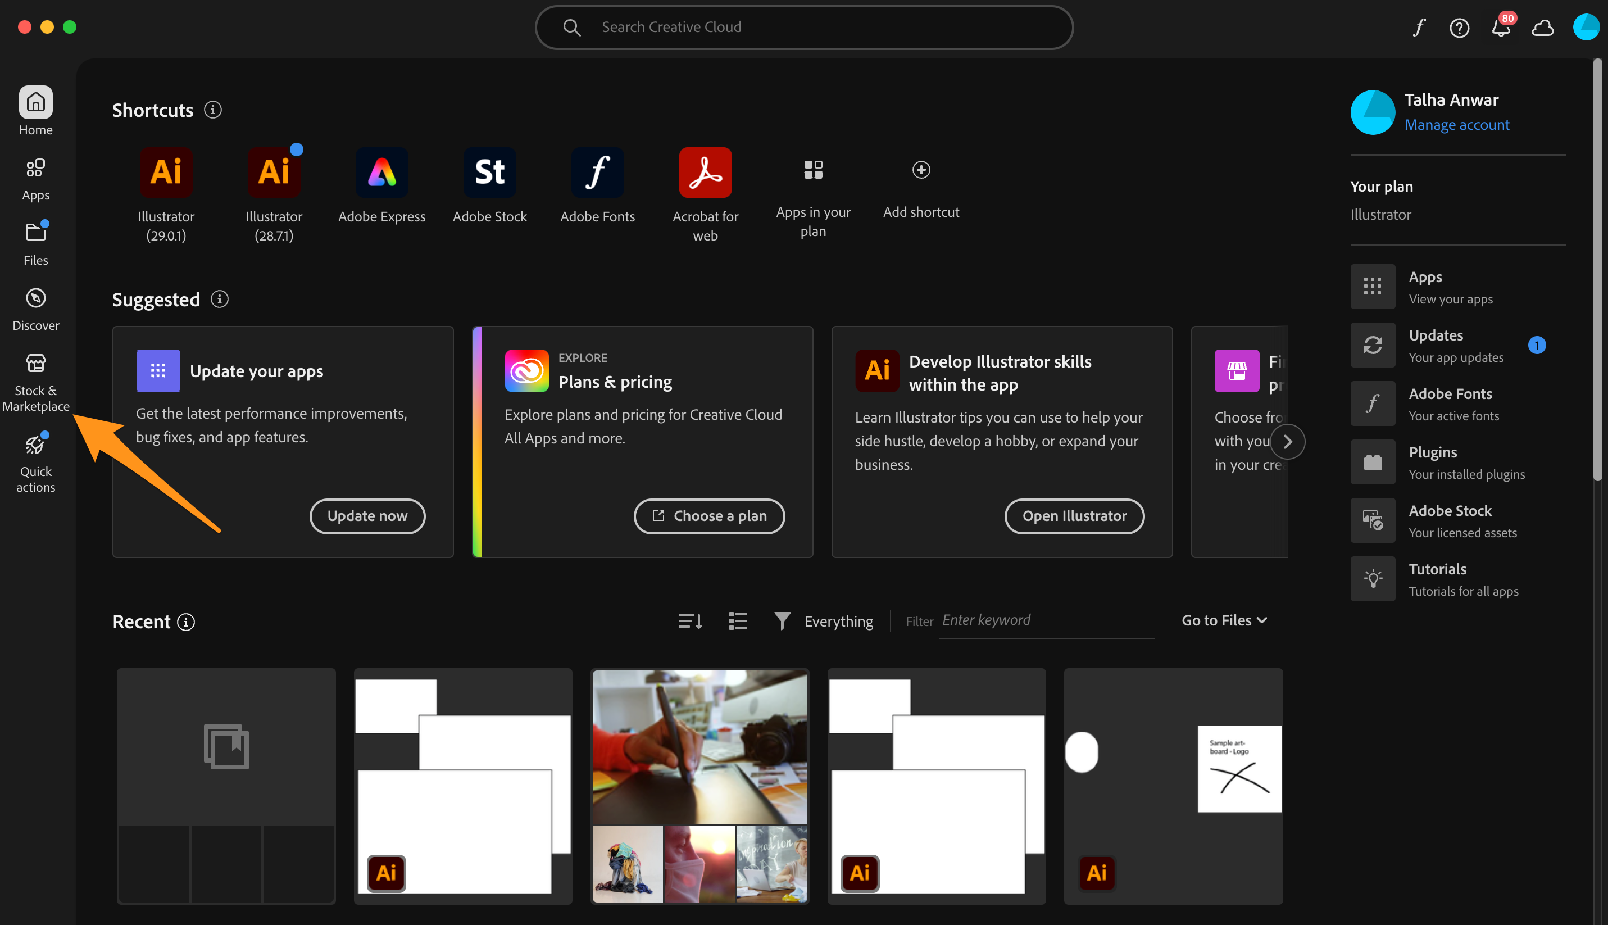Open the Adobe Express shortcut icon
The height and width of the screenshot is (925, 1608).
click(381, 173)
